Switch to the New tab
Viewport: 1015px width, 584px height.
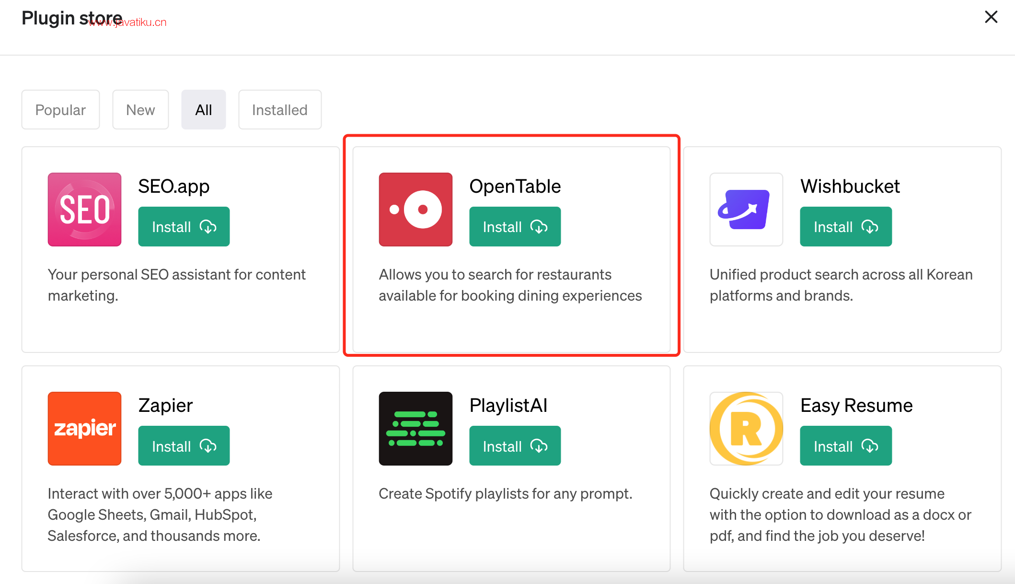click(x=140, y=110)
